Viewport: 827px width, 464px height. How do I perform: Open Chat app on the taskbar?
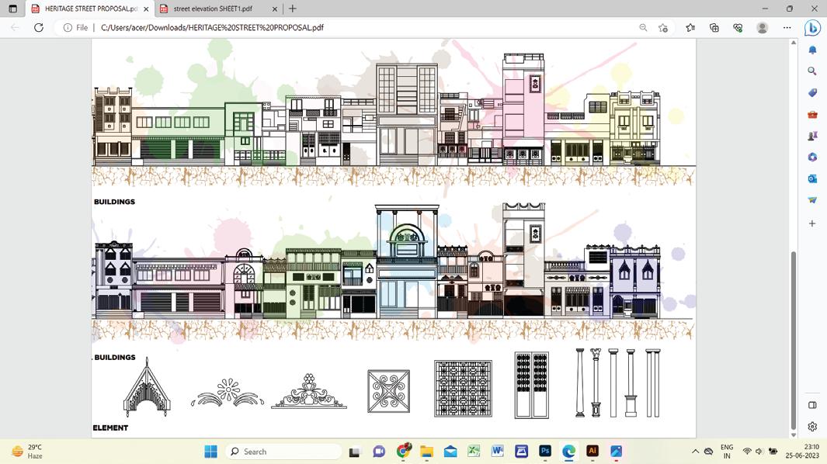(x=379, y=452)
